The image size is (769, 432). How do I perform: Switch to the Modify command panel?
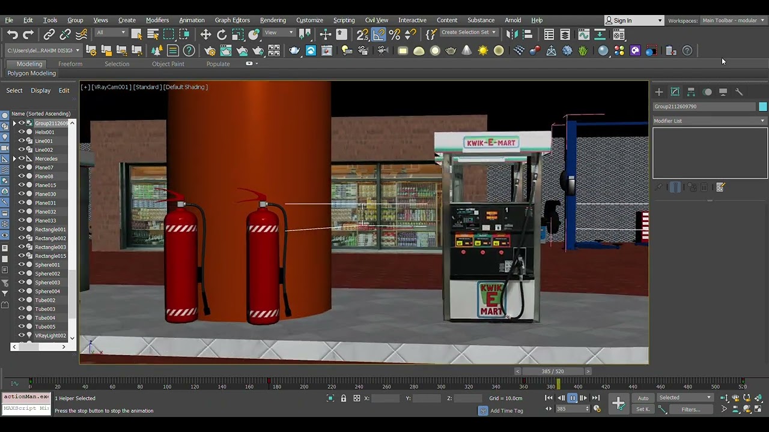pos(675,92)
